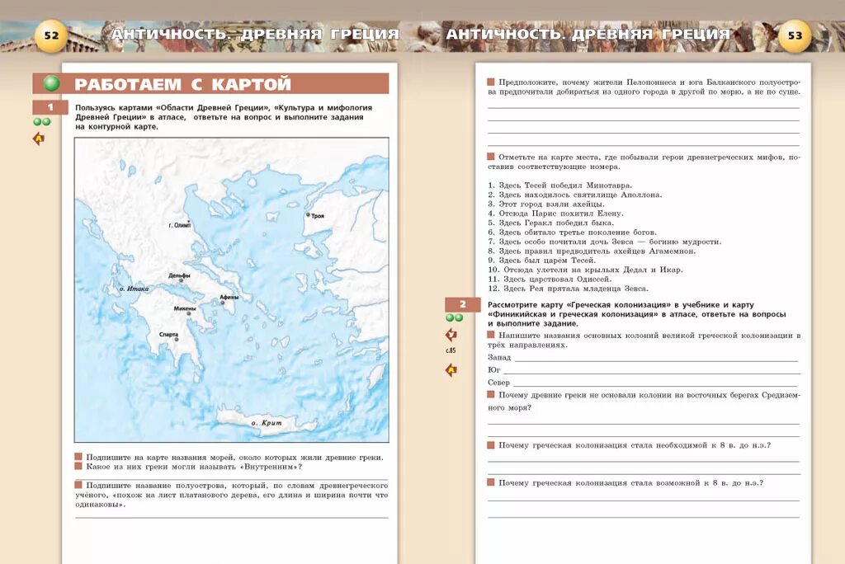Click the red bullet before "стала возможной" question
The width and height of the screenshot is (845, 564).
click(x=490, y=482)
